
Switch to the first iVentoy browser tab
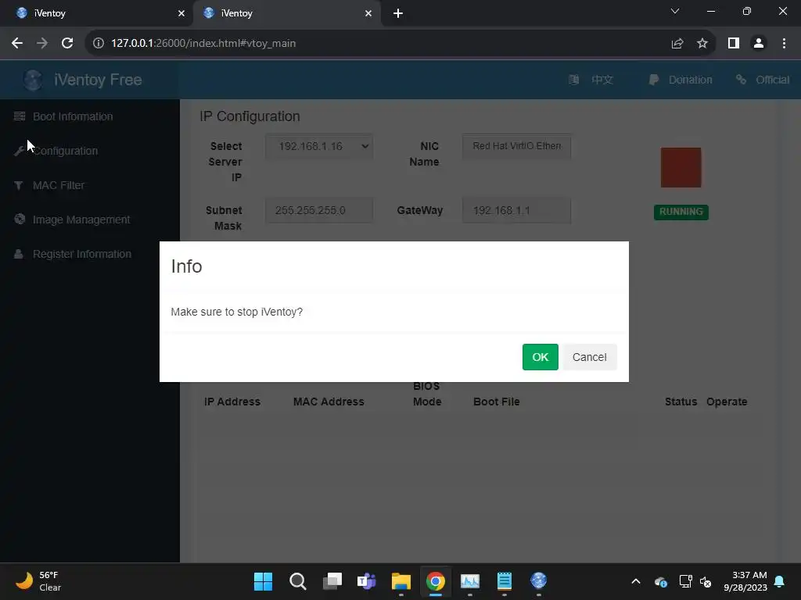pyautogui.click(x=96, y=13)
